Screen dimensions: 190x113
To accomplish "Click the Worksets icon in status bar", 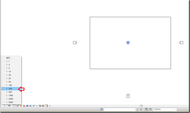I will tap(102, 110).
